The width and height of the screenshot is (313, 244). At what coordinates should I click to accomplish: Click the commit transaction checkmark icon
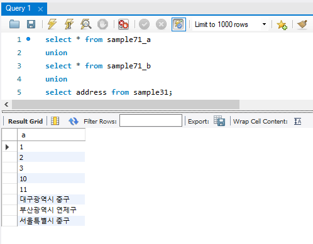[144, 24]
